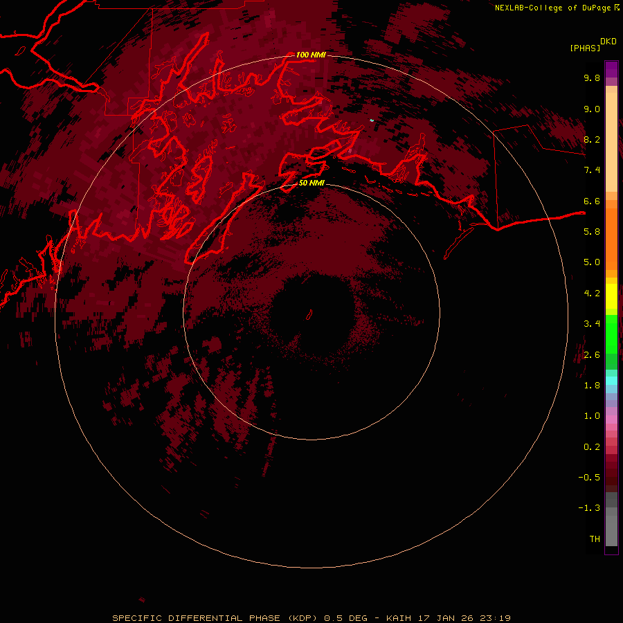Click the 50 NMI range ring label

(311, 183)
